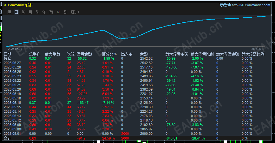Select the 2025.05.14 date row
This screenshot has height=143, width=275.
[x=12, y=111]
